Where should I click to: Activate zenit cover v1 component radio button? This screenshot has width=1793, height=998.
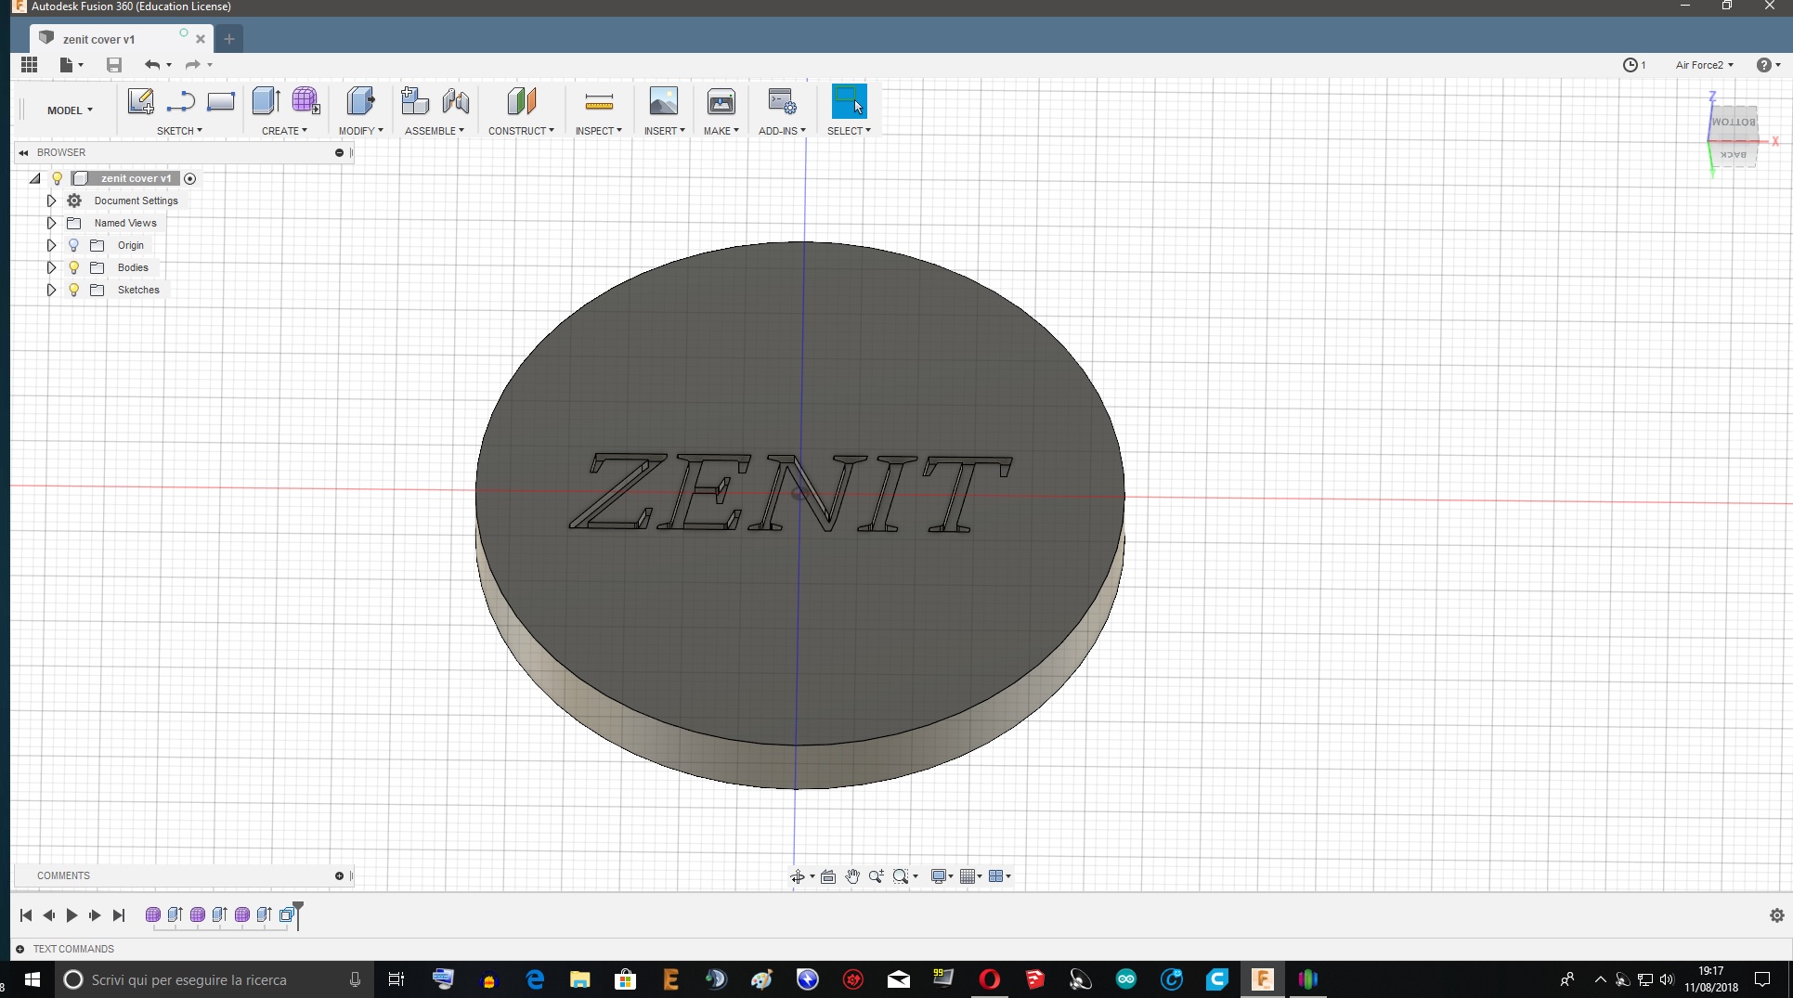pyautogui.click(x=190, y=178)
